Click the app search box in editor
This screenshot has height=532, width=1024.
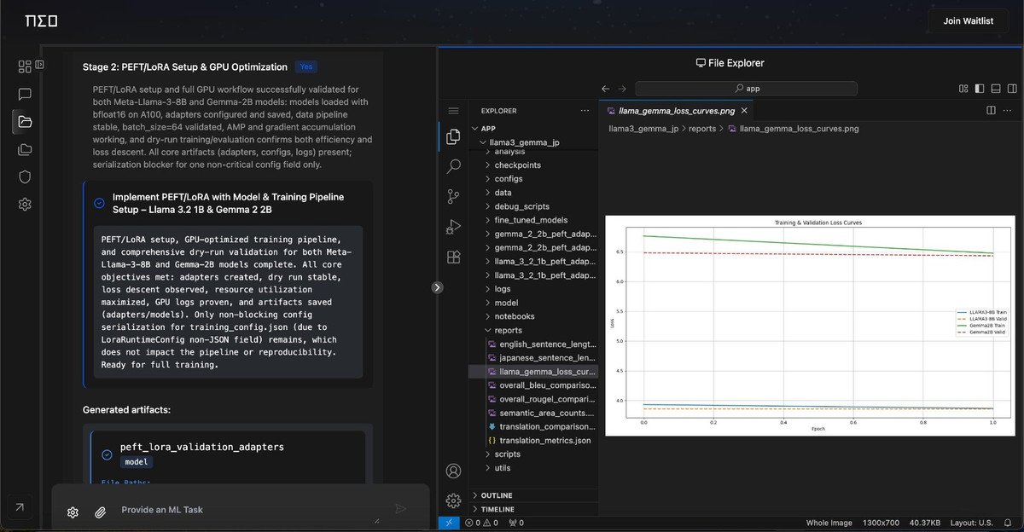tap(747, 88)
